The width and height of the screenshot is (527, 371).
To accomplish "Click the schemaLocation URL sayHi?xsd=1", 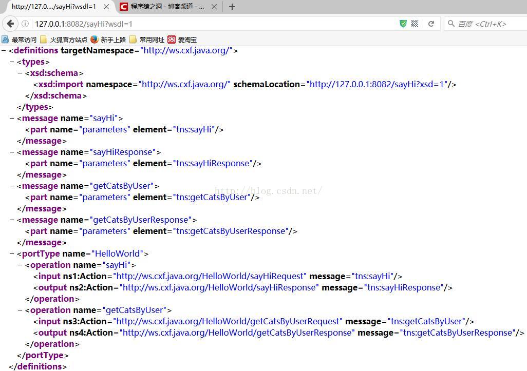I will [x=377, y=84].
